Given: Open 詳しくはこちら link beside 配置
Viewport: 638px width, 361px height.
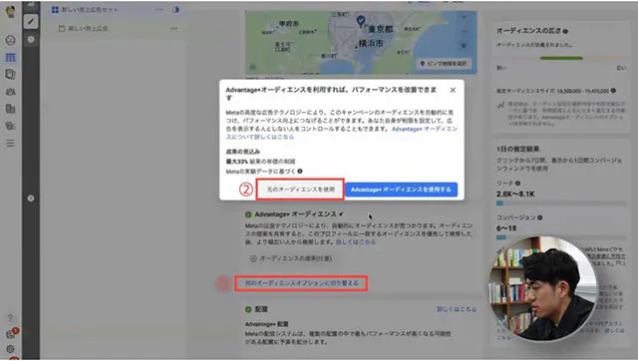Looking at the screenshot, I should click(x=457, y=309).
